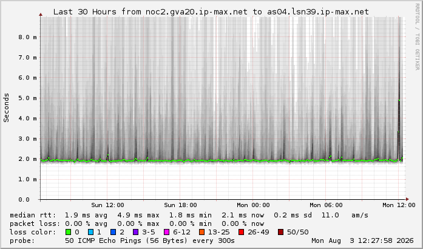The width and height of the screenshot is (423, 249).
Task: Click the red 26-49 loss swatch
Action: click(242, 232)
